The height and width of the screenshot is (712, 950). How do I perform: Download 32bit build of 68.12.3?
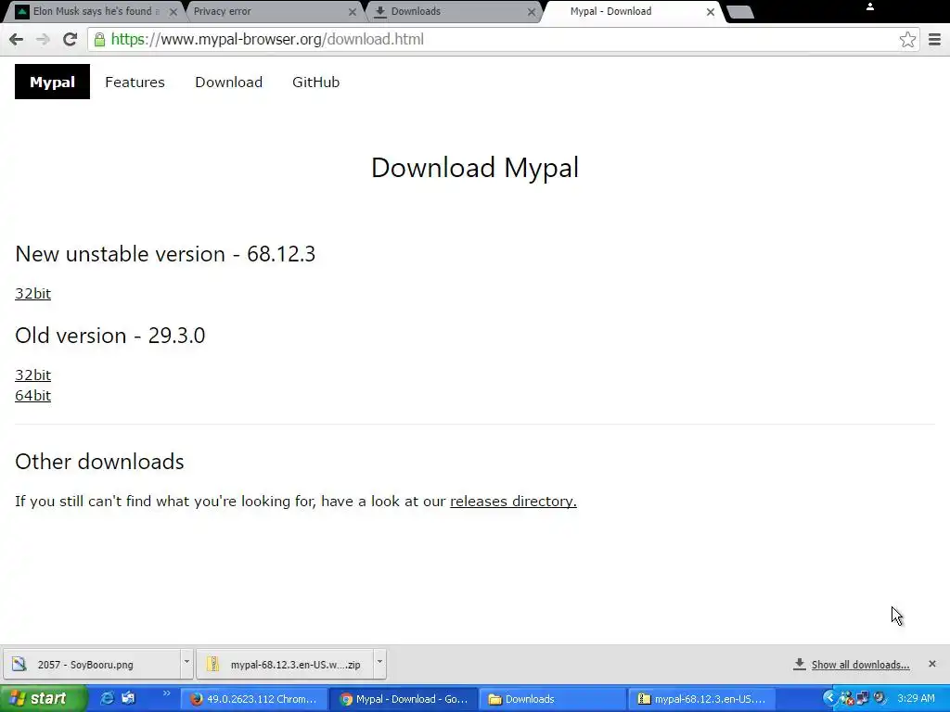pyautogui.click(x=32, y=294)
